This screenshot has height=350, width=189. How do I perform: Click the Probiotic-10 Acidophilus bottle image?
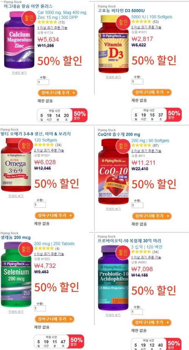(113, 278)
